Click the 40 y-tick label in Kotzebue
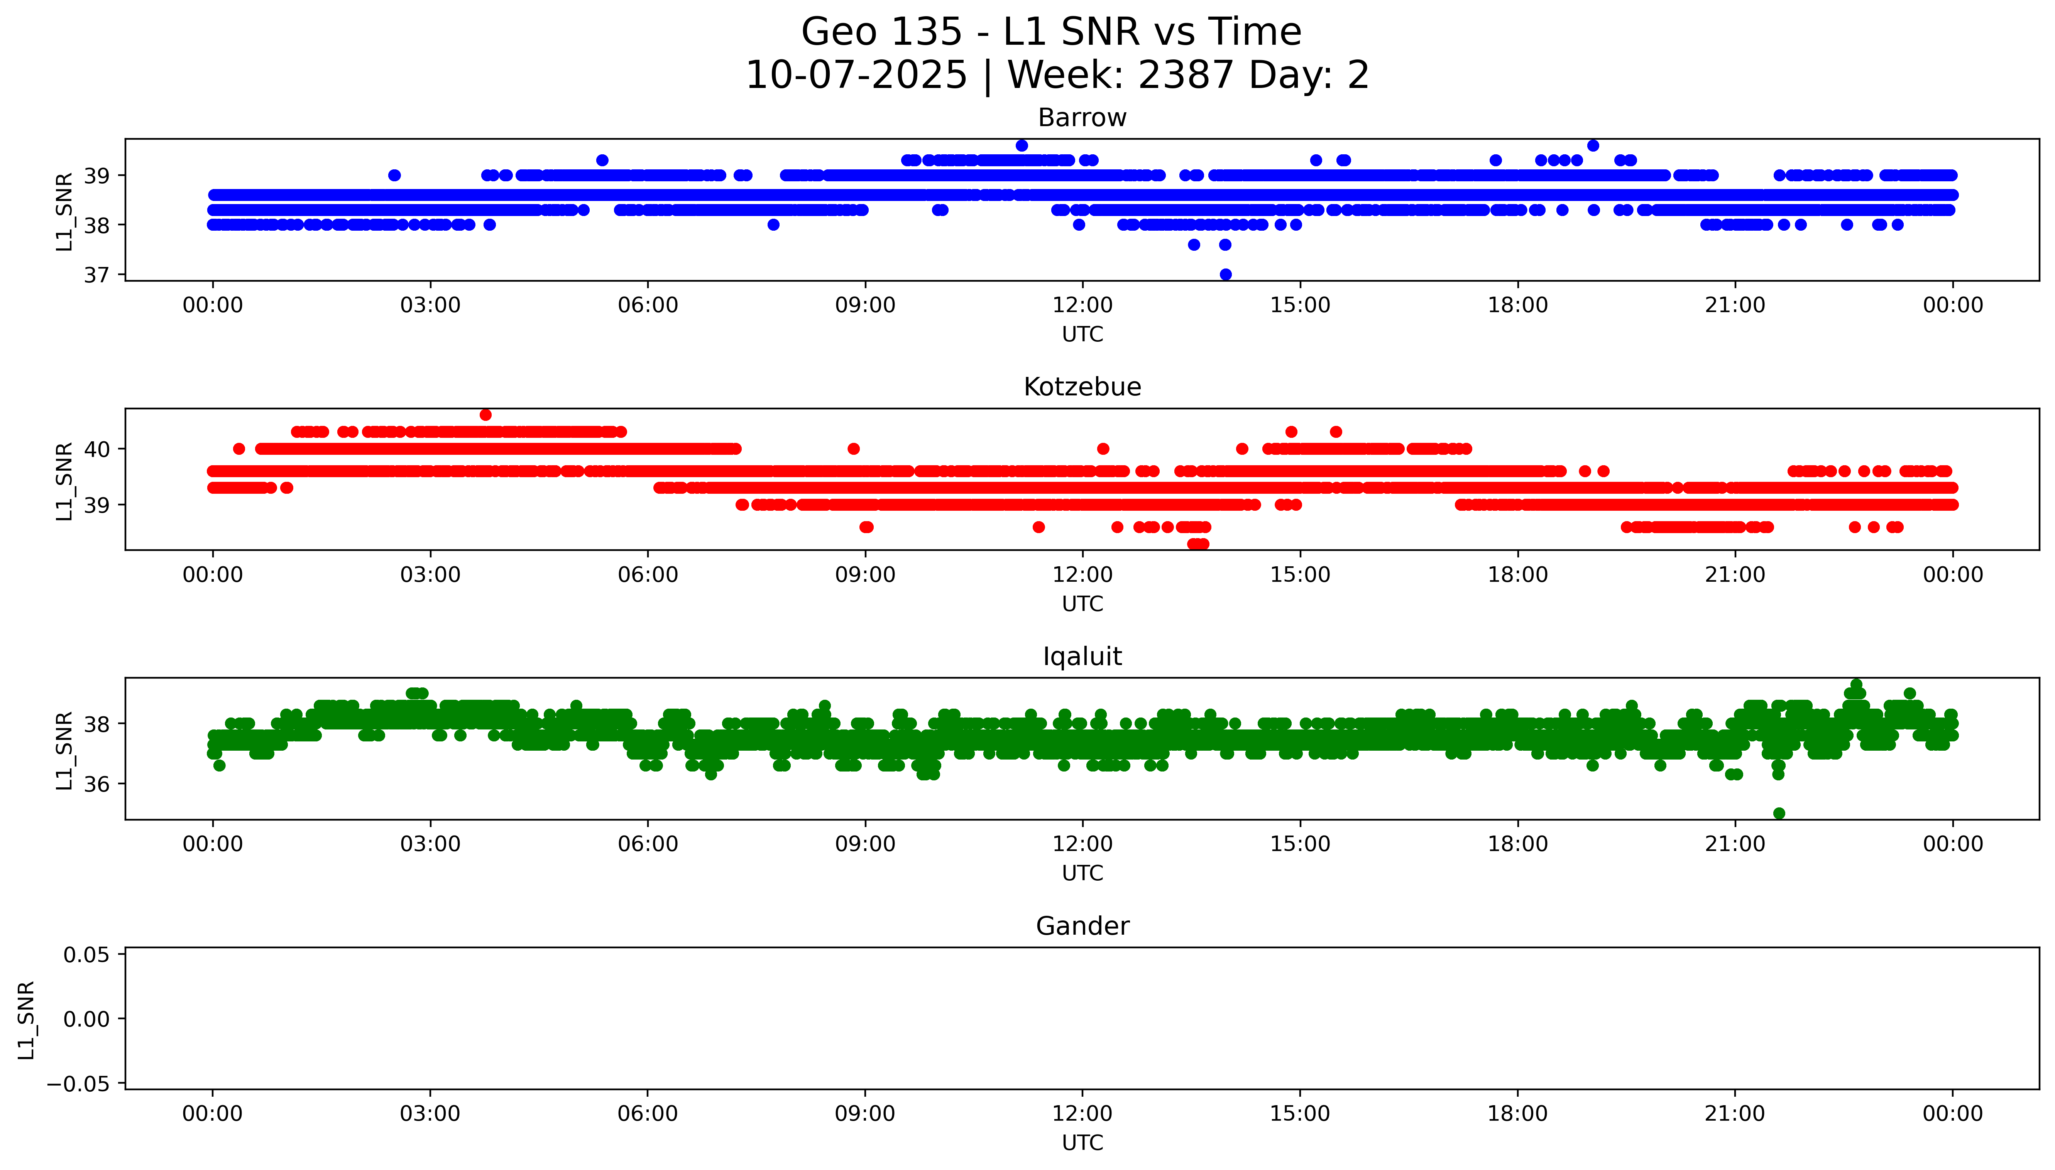 (96, 449)
